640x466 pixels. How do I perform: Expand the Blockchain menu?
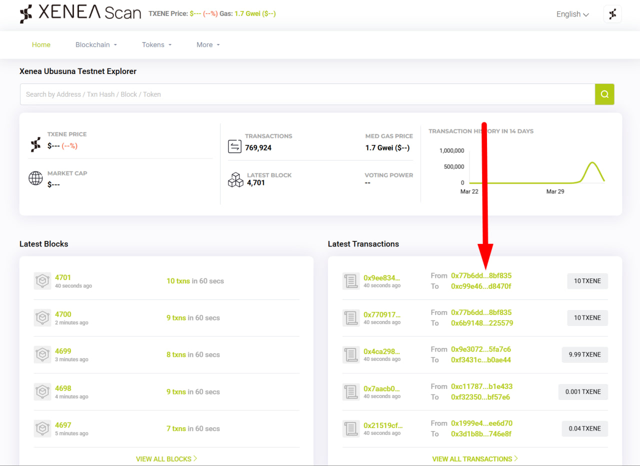click(96, 44)
